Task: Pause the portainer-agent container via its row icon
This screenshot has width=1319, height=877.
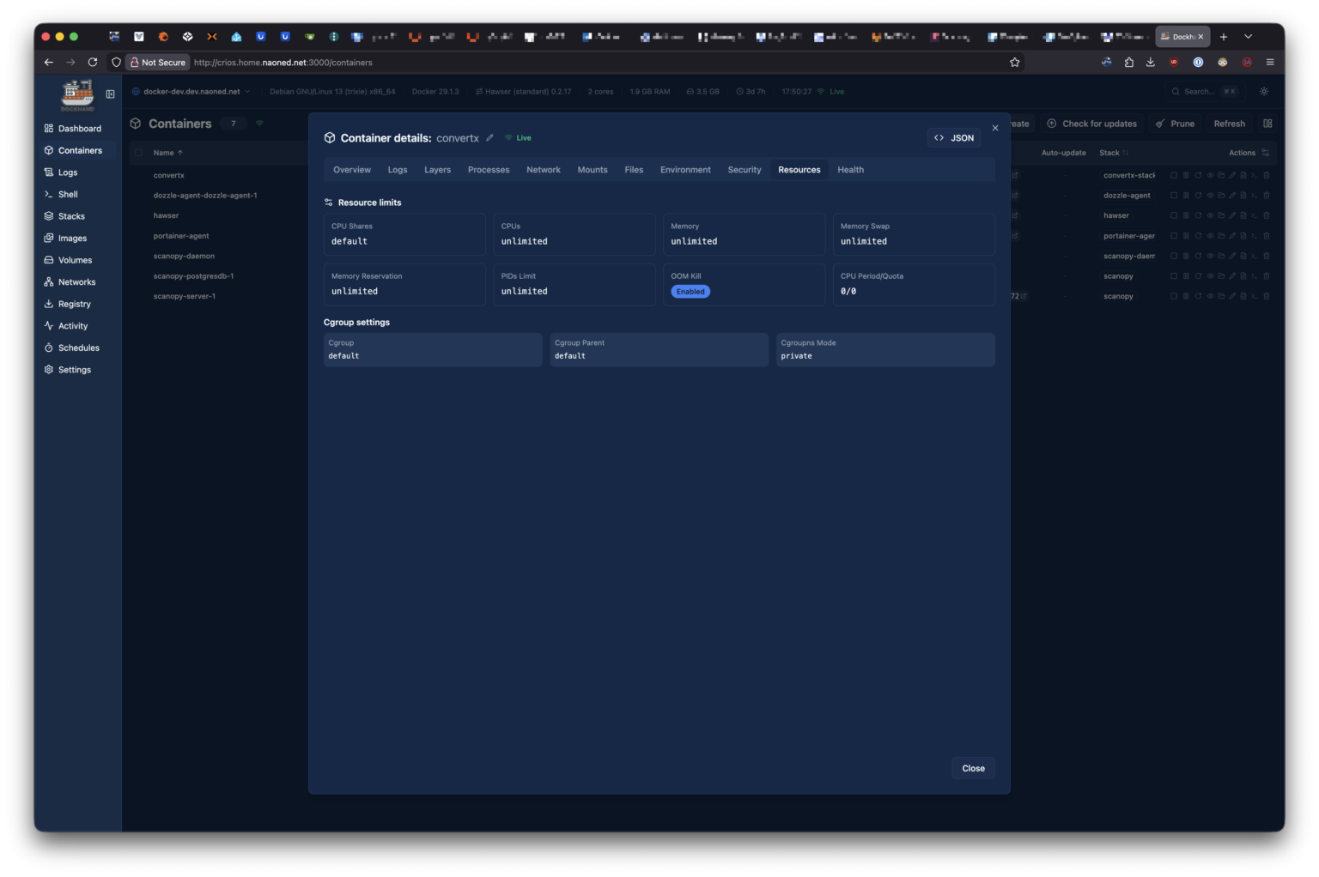Action: pos(1186,236)
